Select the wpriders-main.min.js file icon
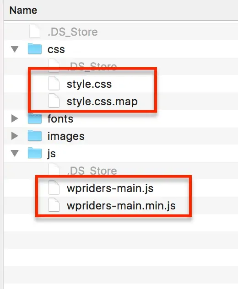 [x=54, y=205]
